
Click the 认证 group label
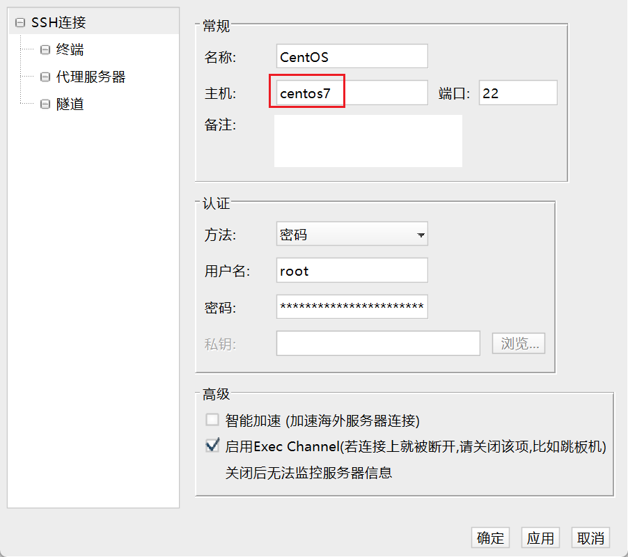pyautogui.click(x=217, y=203)
